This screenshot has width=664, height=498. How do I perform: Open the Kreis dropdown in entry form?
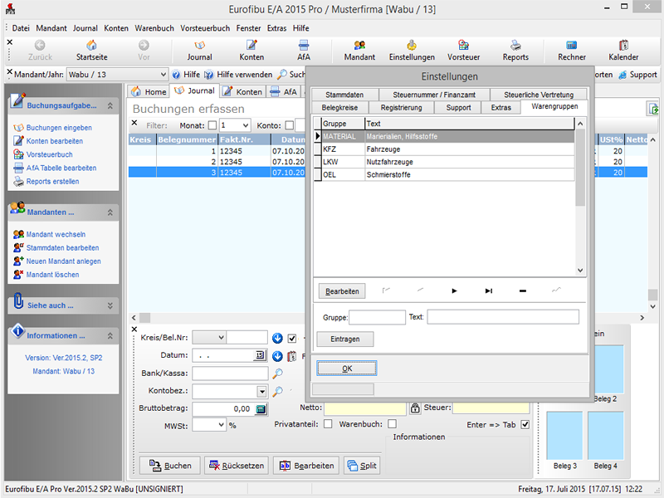point(221,338)
